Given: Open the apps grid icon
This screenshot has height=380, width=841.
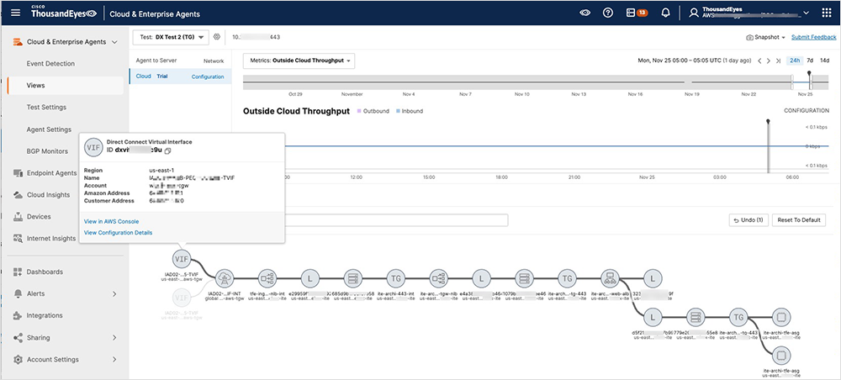Looking at the screenshot, I should (828, 13).
